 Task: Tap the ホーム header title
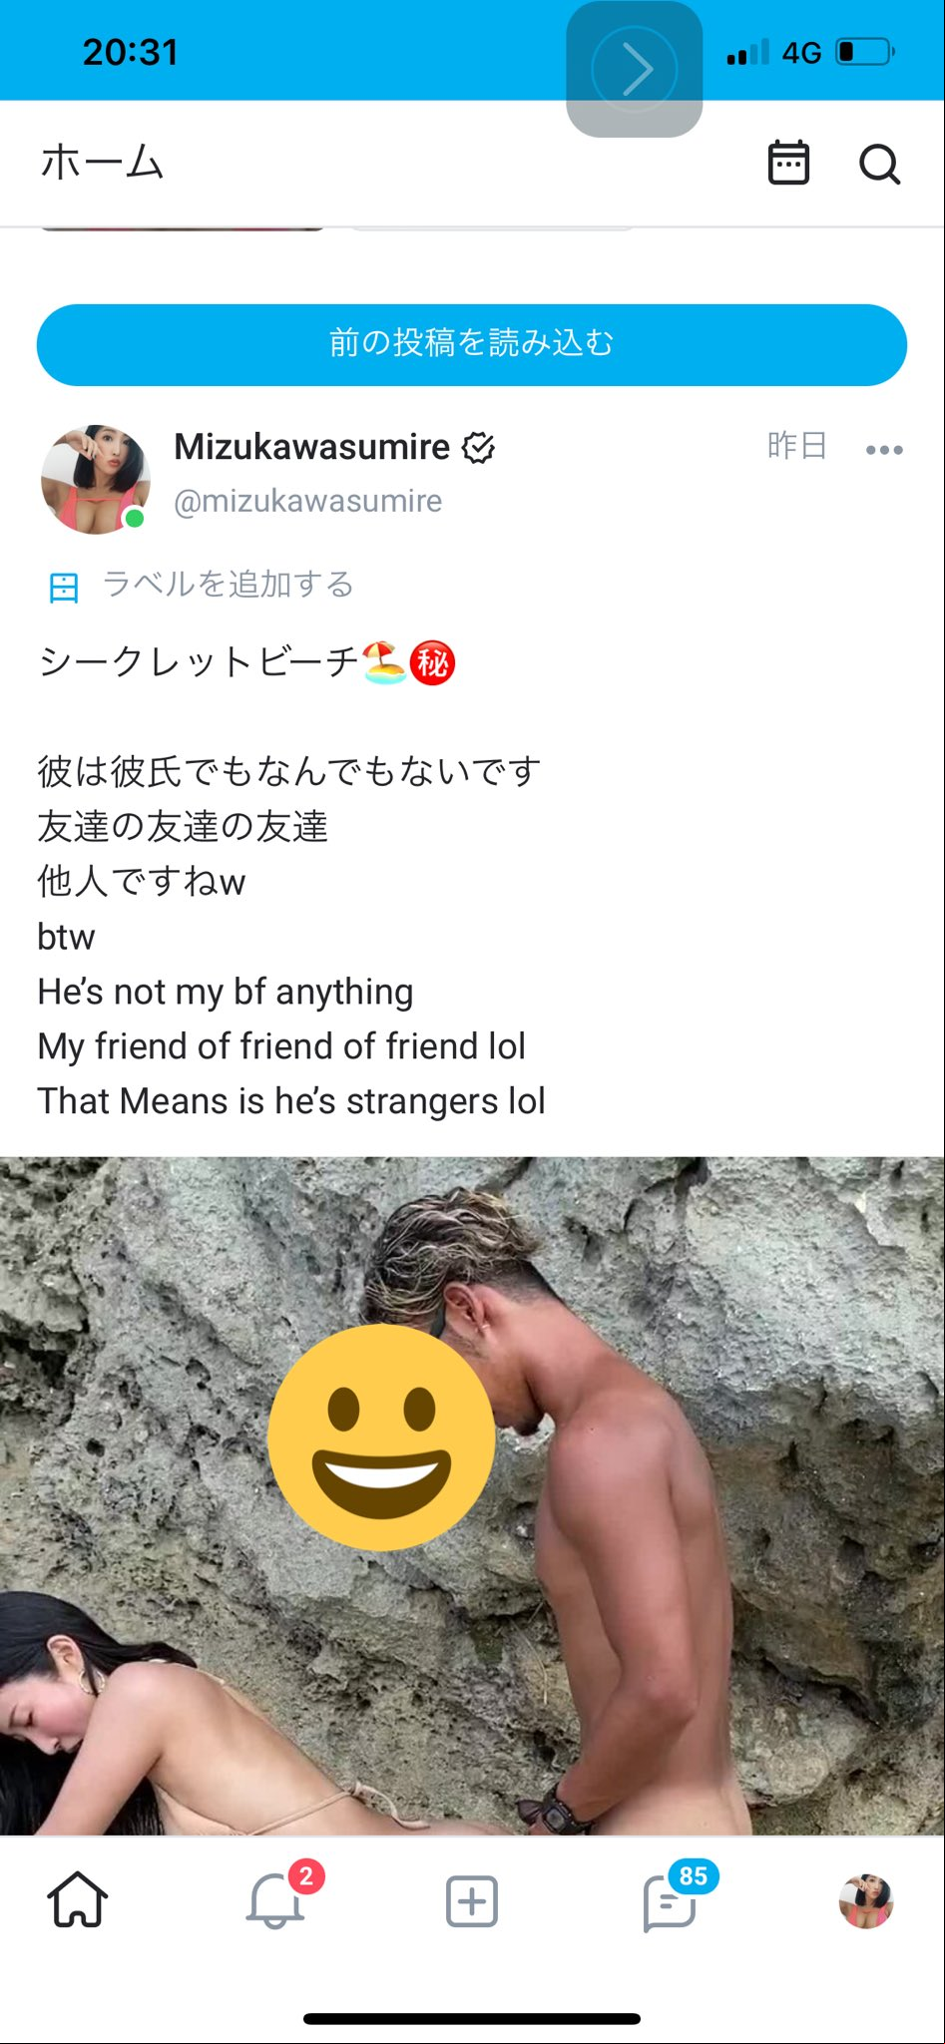(x=102, y=163)
